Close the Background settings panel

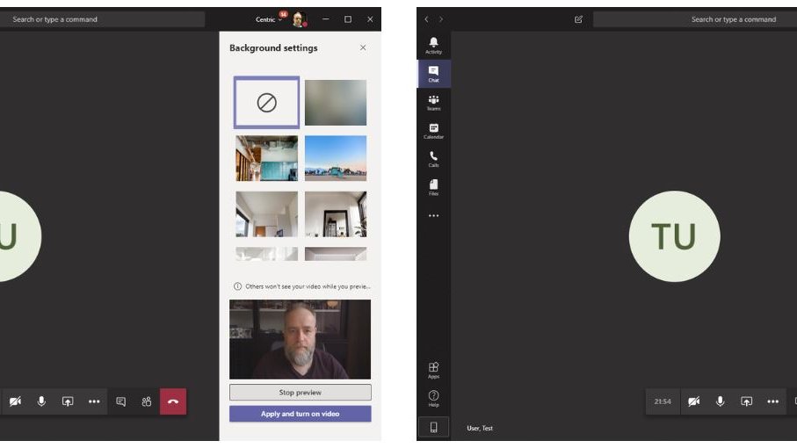363,47
